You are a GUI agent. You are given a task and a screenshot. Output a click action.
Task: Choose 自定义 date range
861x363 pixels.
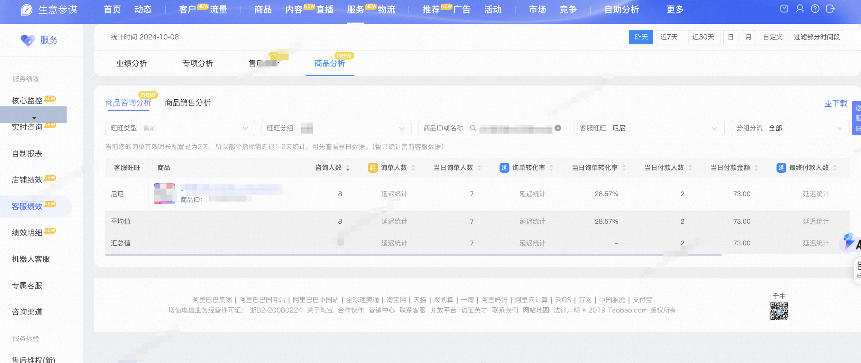(x=772, y=37)
